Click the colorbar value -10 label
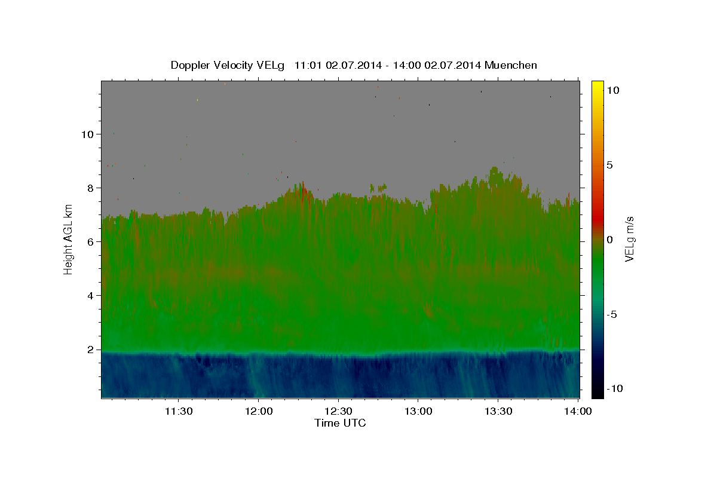The image size is (717, 478). click(615, 388)
